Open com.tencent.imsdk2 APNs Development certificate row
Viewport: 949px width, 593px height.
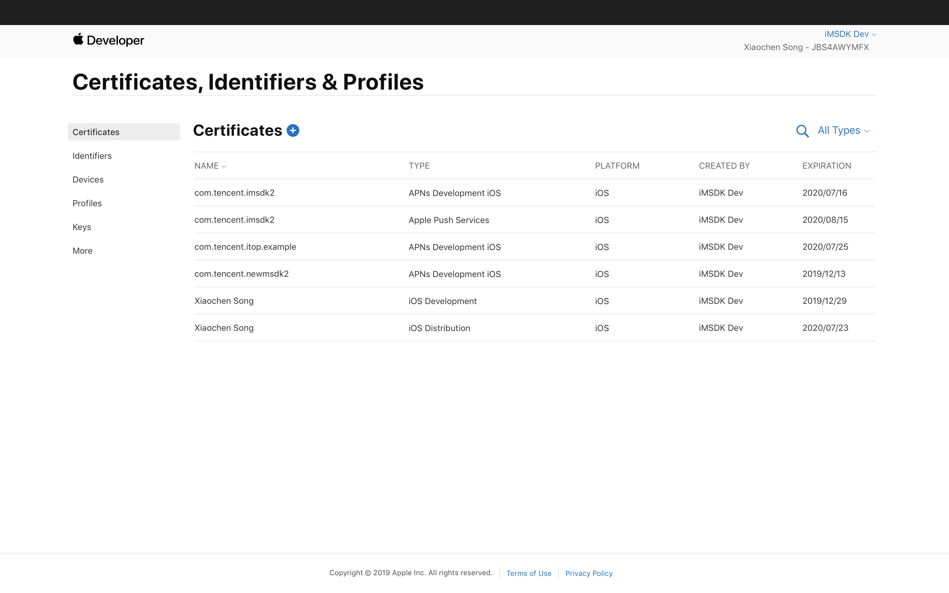[x=534, y=193]
